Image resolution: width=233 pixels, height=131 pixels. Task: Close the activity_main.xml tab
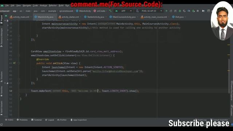[x=31, y=17]
